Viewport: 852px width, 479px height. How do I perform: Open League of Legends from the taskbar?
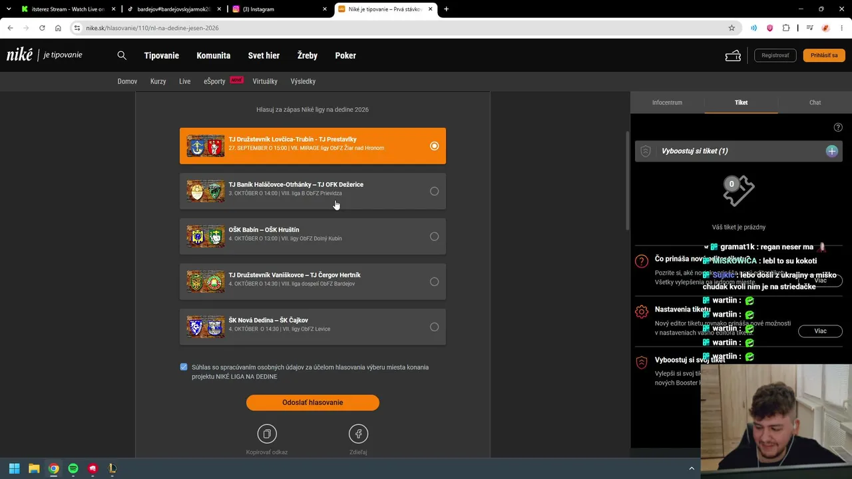(x=112, y=468)
